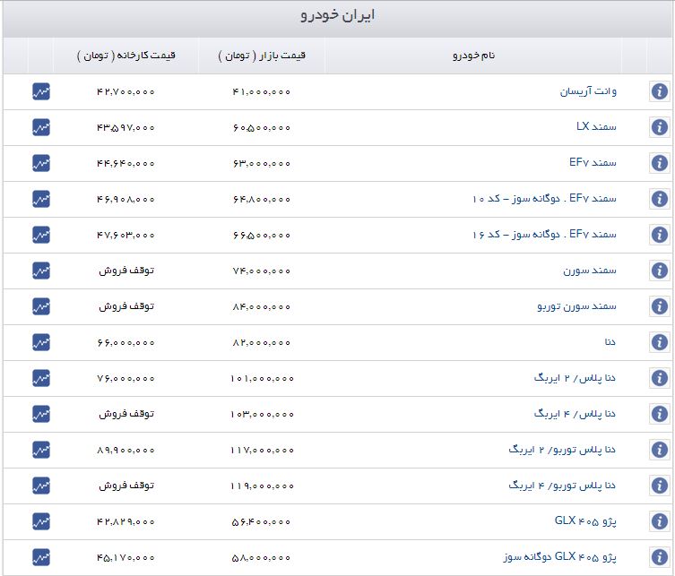
Task: Open the سمند LX car link
Action: click(596, 126)
